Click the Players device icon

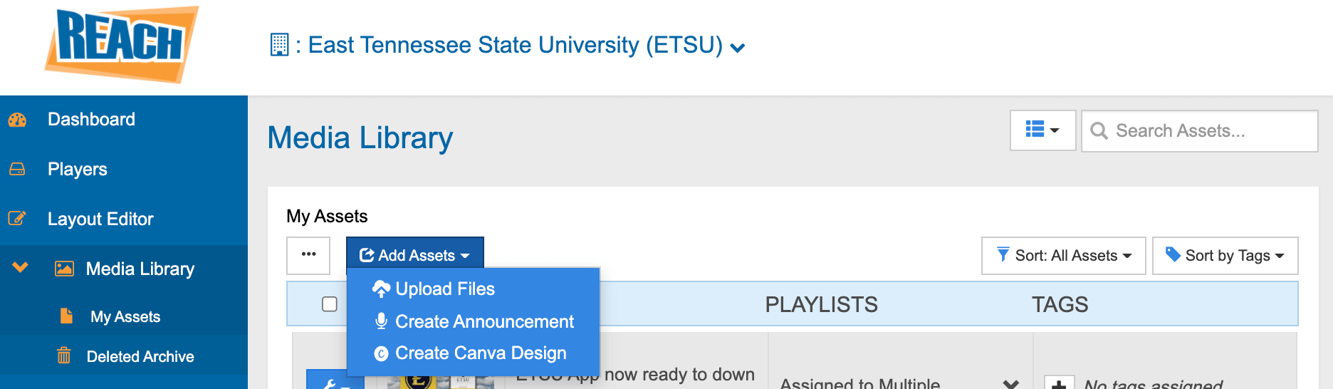[17, 170]
